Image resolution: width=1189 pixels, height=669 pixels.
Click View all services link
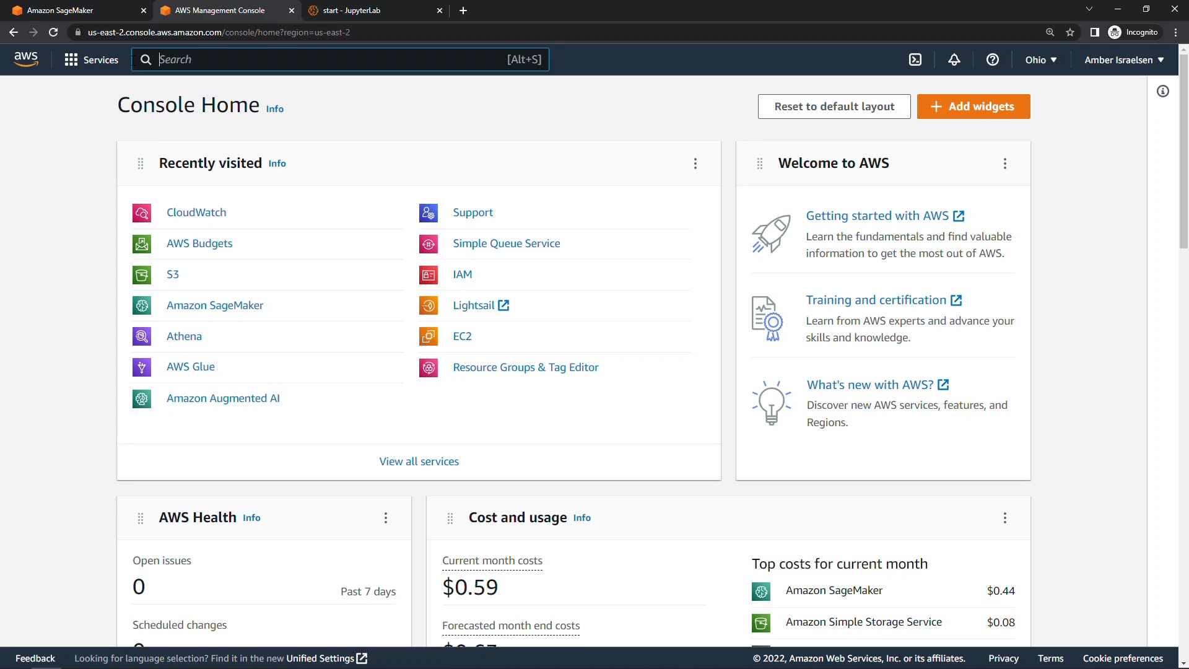point(419,461)
